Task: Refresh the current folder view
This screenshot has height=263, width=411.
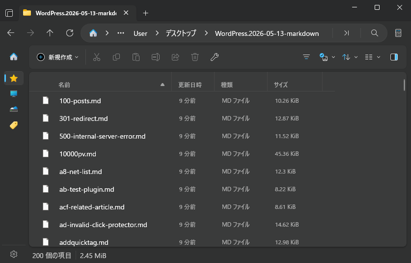Action: (x=69, y=33)
